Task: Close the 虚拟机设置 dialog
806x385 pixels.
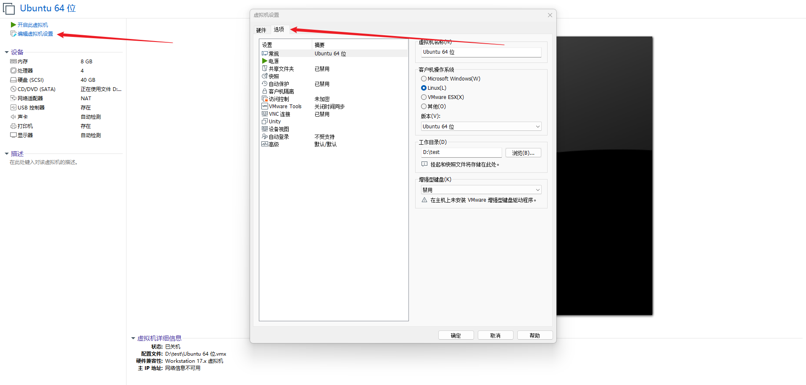Action: click(550, 15)
